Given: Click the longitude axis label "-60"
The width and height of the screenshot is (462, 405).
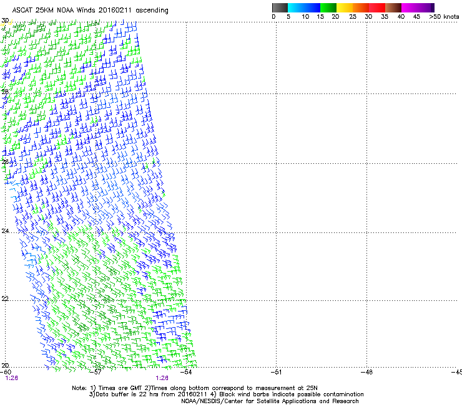Looking at the screenshot, I should tap(6, 372).
